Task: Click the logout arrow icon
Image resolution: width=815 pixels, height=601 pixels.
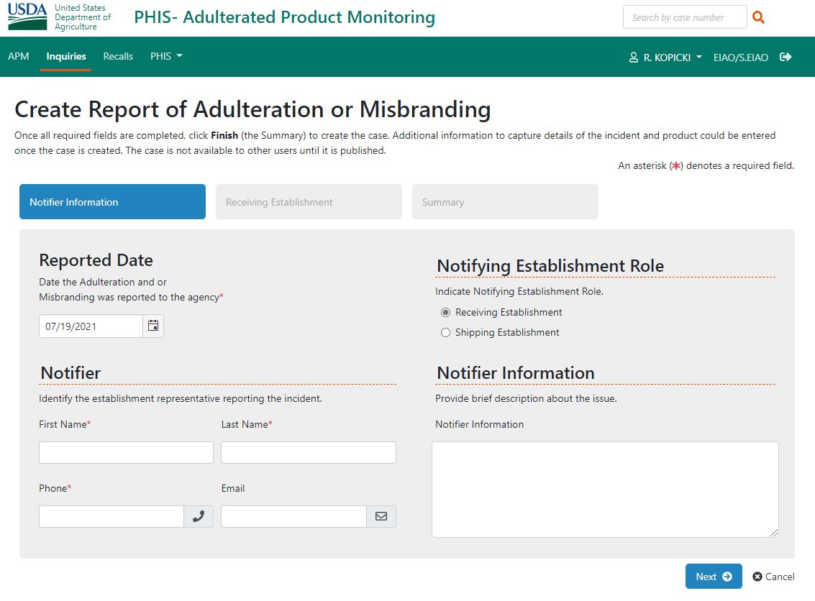Action: pos(786,57)
